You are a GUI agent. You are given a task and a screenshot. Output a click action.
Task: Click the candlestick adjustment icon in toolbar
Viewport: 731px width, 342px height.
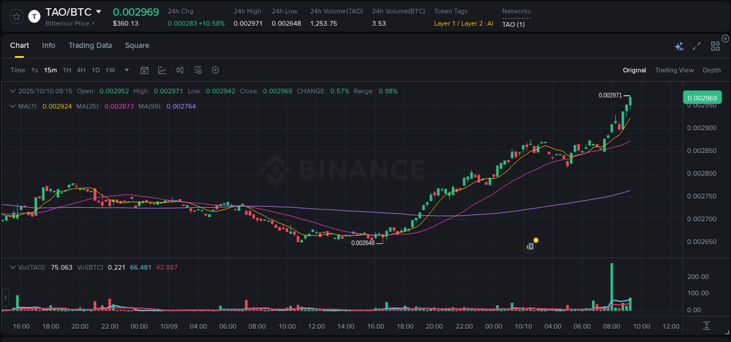(x=180, y=70)
